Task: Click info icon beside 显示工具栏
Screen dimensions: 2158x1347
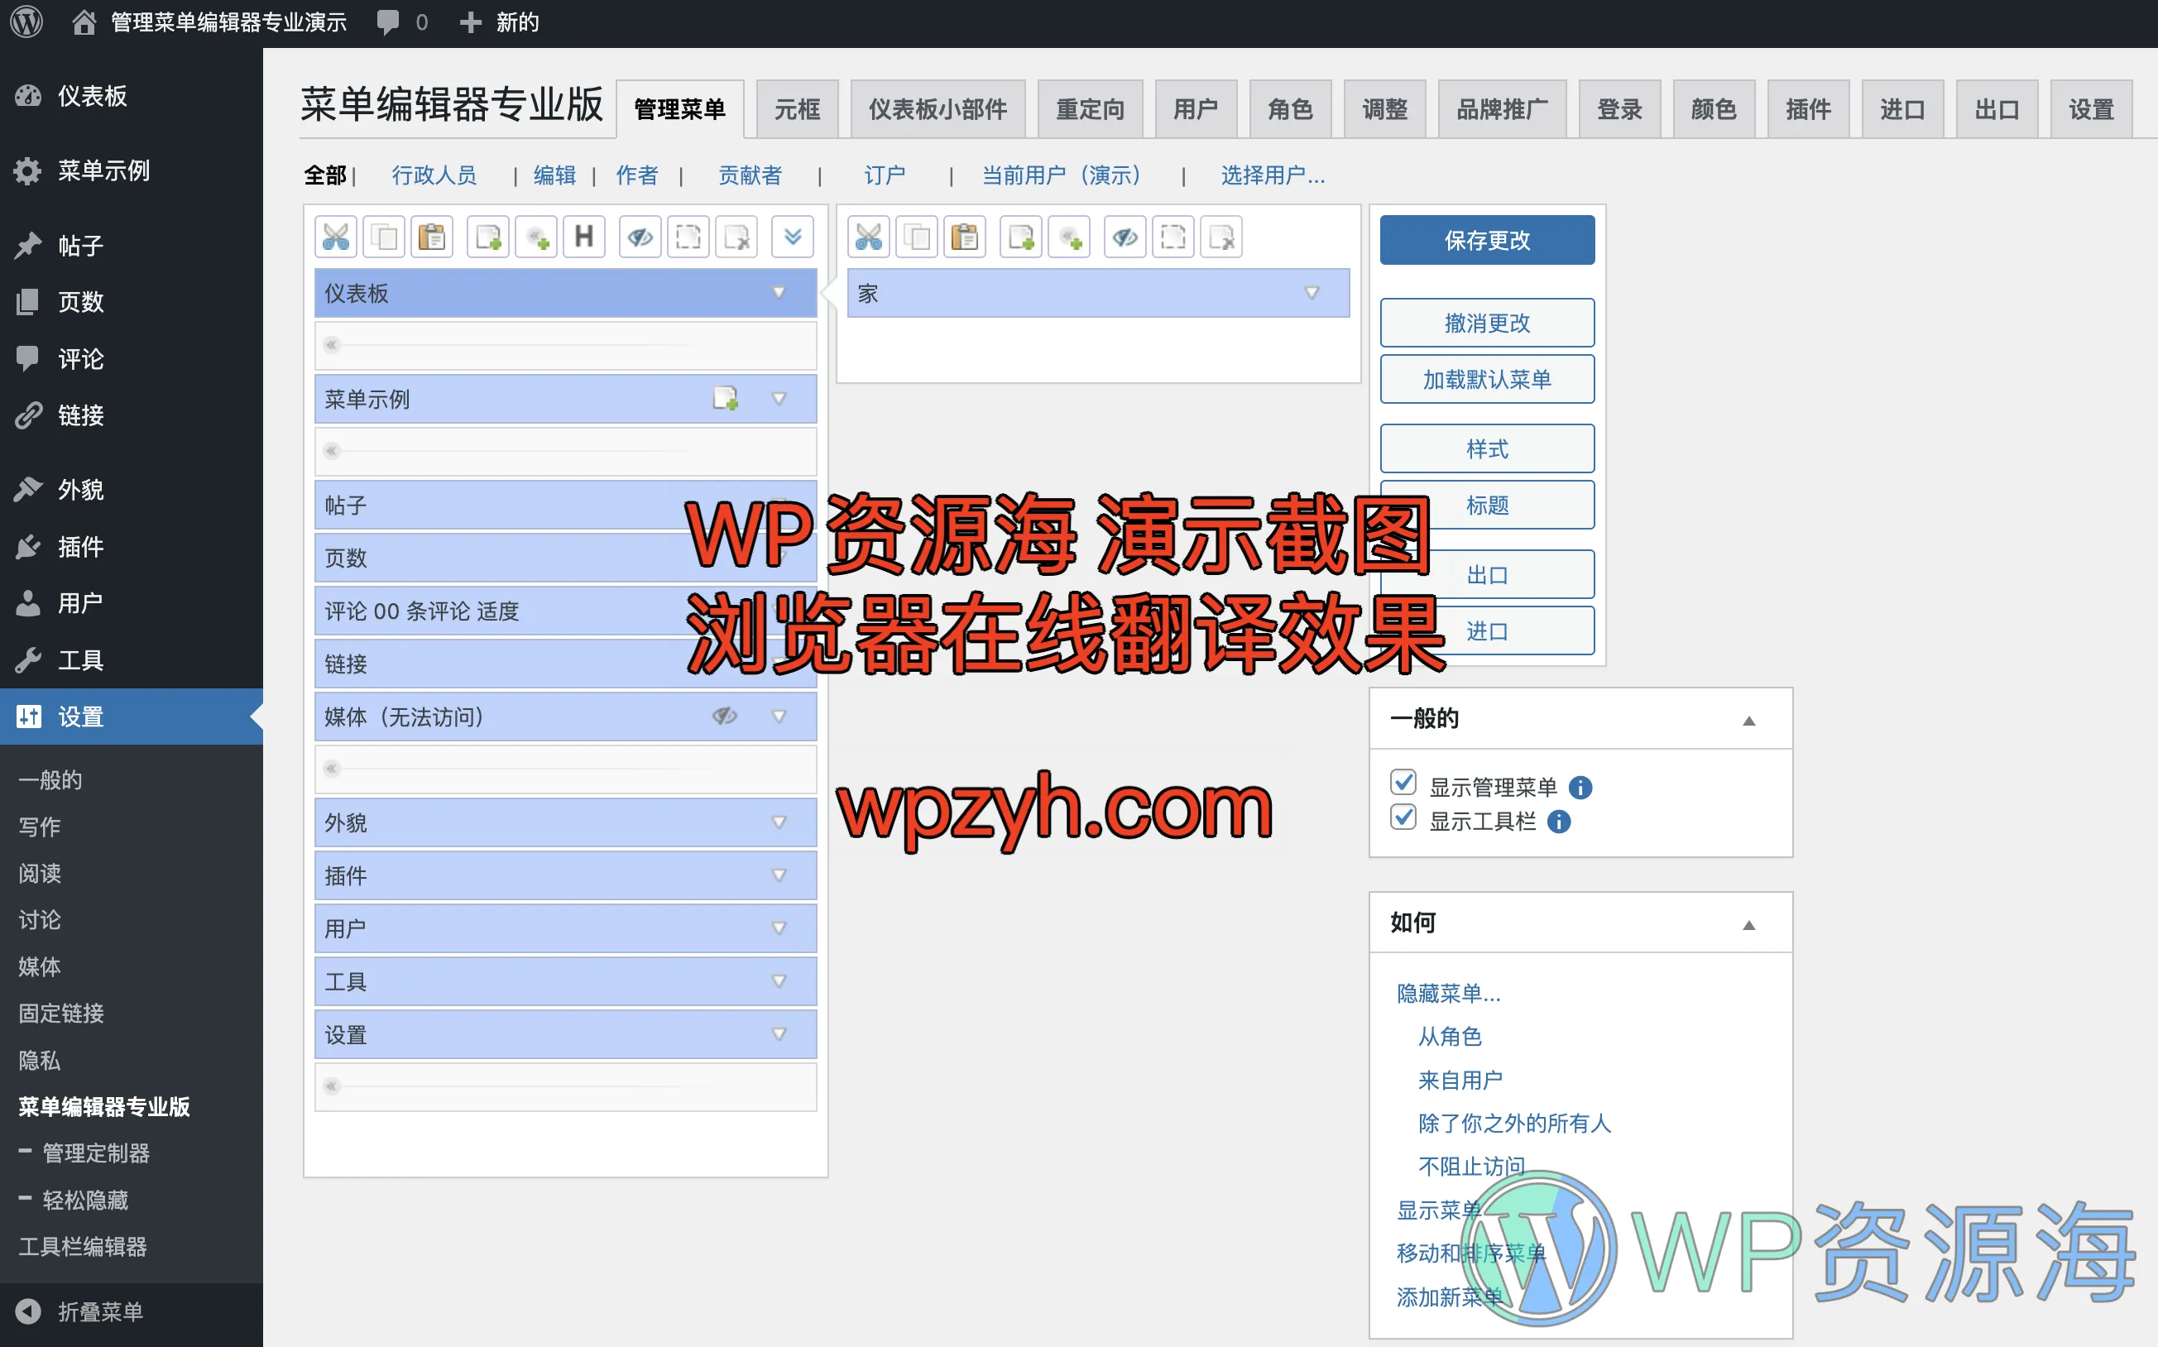Action: tap(1558, 822)
